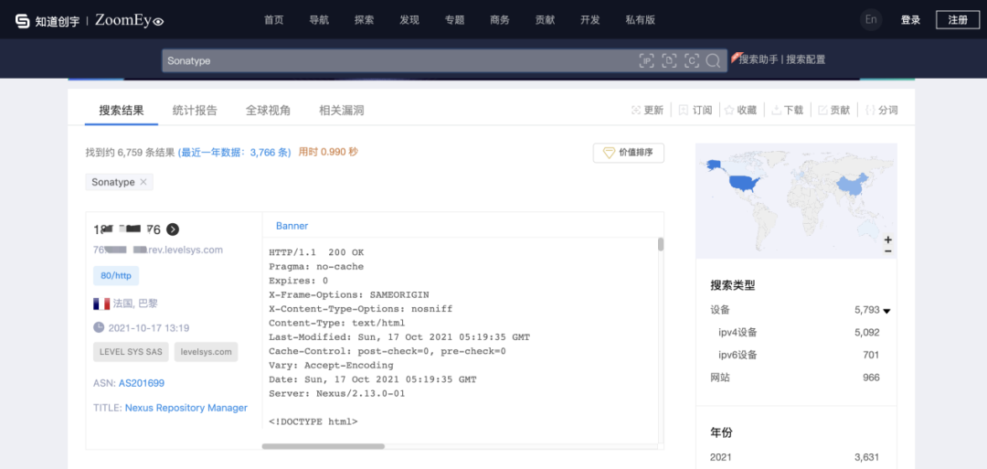Click the diamond icon in 价值排序 button
The height and width of the screenshot is (469, 987).
[609, 153]
